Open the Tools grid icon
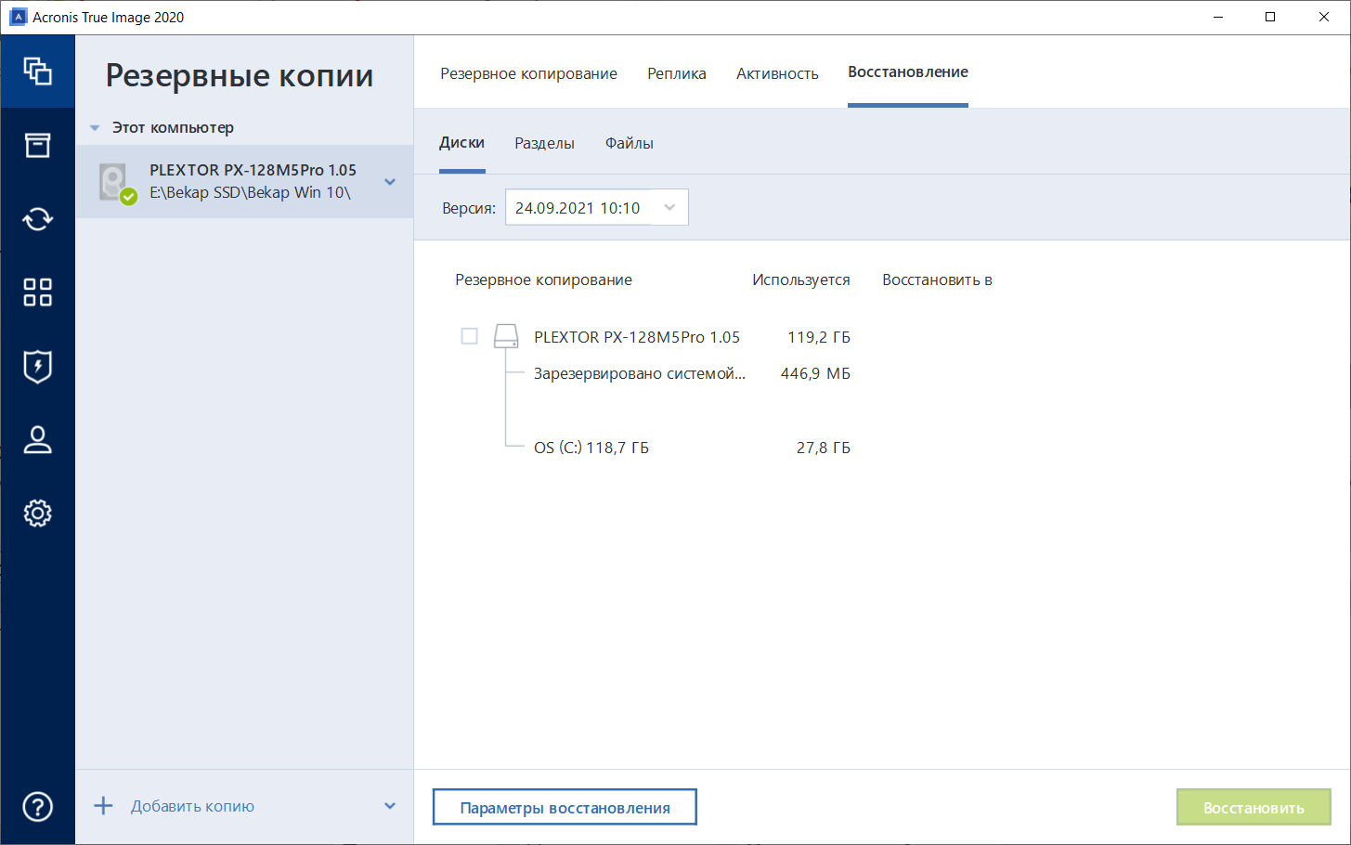This screenshot has width=1351, height=845. point(37,292)
